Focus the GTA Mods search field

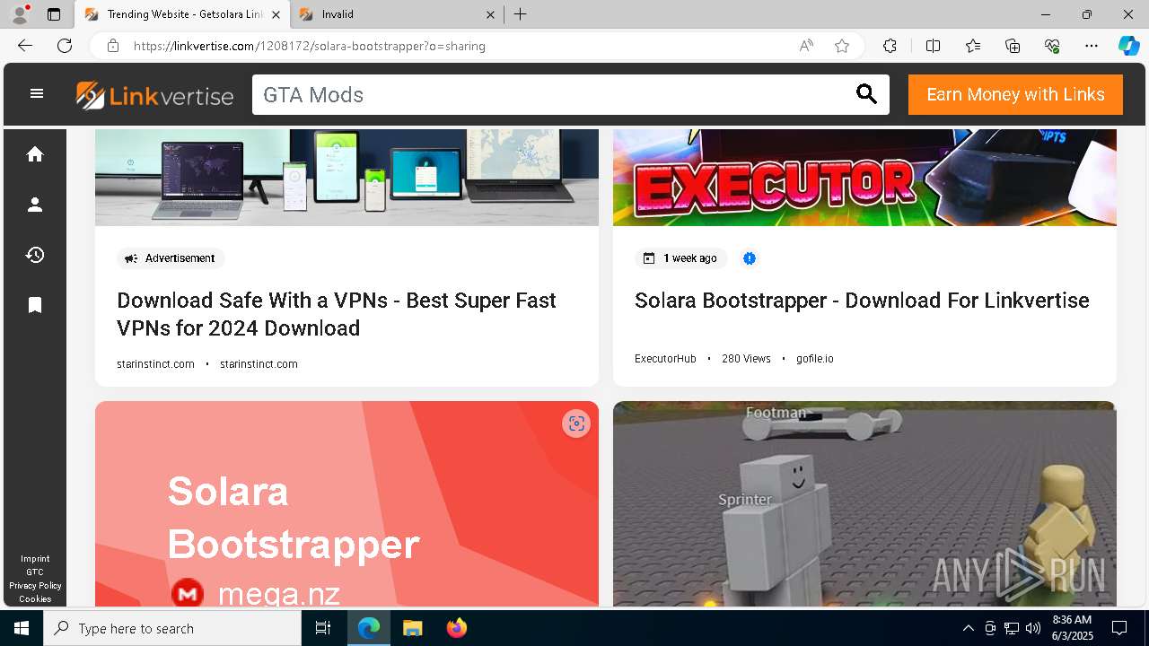coord(552,95)
